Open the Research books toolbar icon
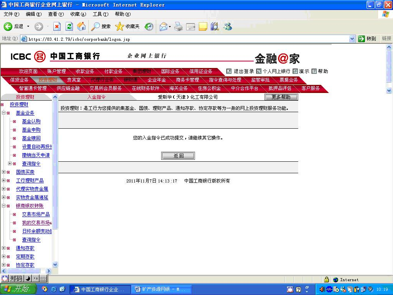 pyautogui.click(x=215, y=27)
